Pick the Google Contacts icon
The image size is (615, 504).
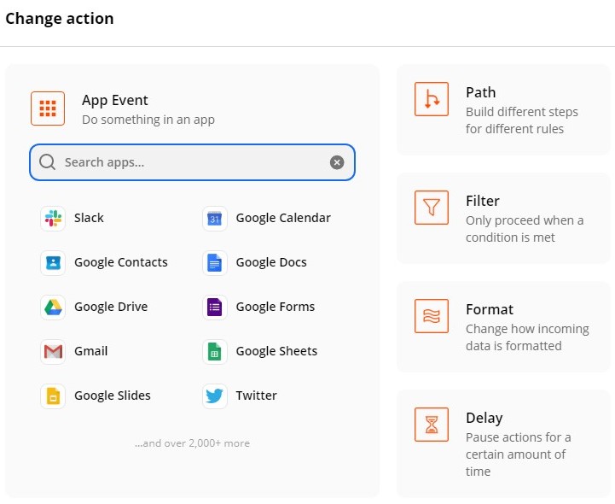53,262
